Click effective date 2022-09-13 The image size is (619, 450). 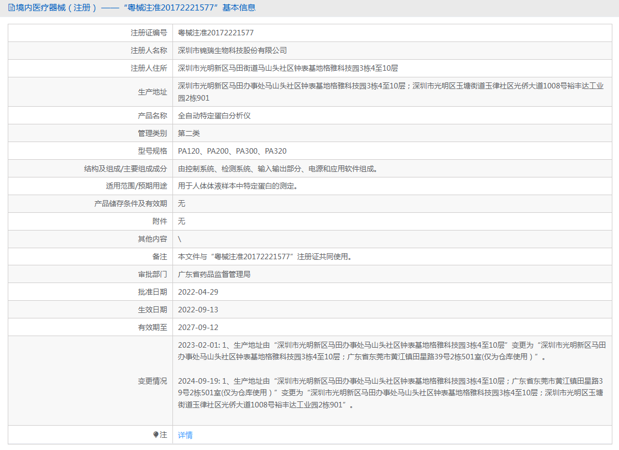(198, 310)
